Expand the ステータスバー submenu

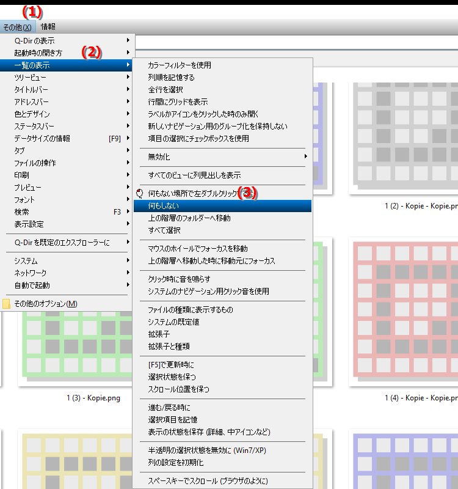click(x=66, y=127)
